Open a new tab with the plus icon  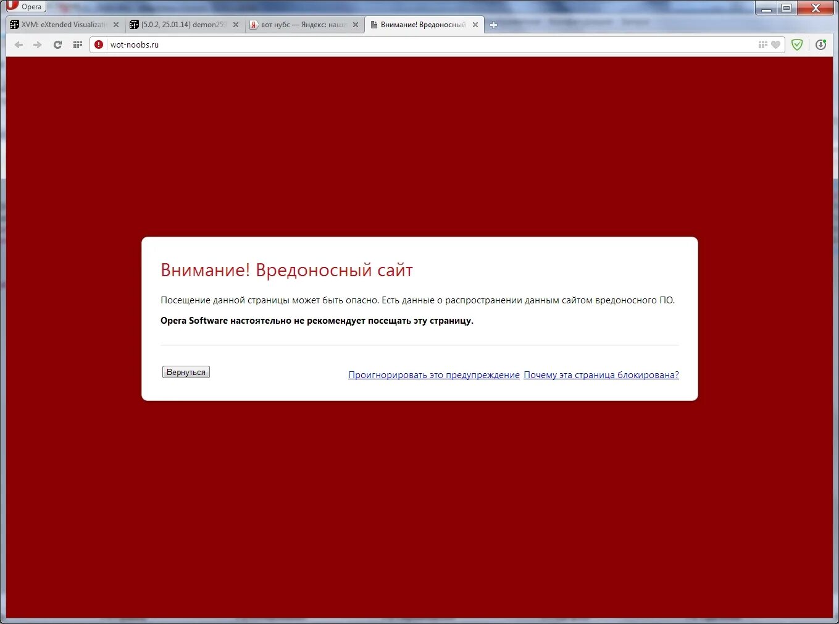pyautogui.click(x=493, y=25)
